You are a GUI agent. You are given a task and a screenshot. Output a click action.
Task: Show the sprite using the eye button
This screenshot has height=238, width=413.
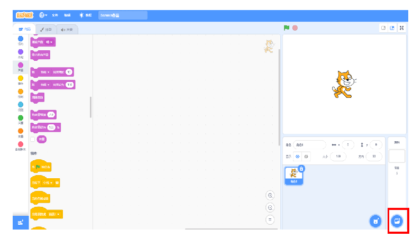click(298, 157)
